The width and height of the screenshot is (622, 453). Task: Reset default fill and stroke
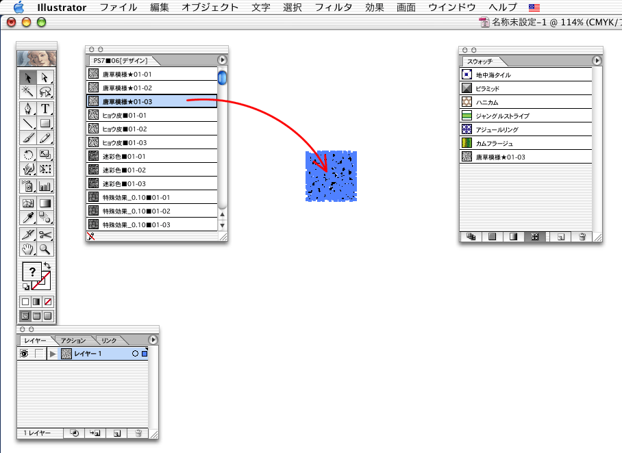tap(26, 287)
